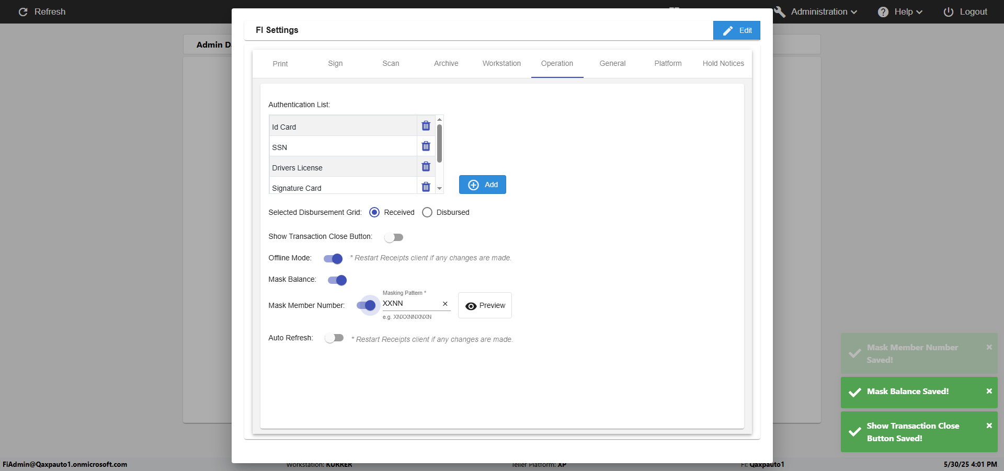Click the date and time in status bar

970,464
